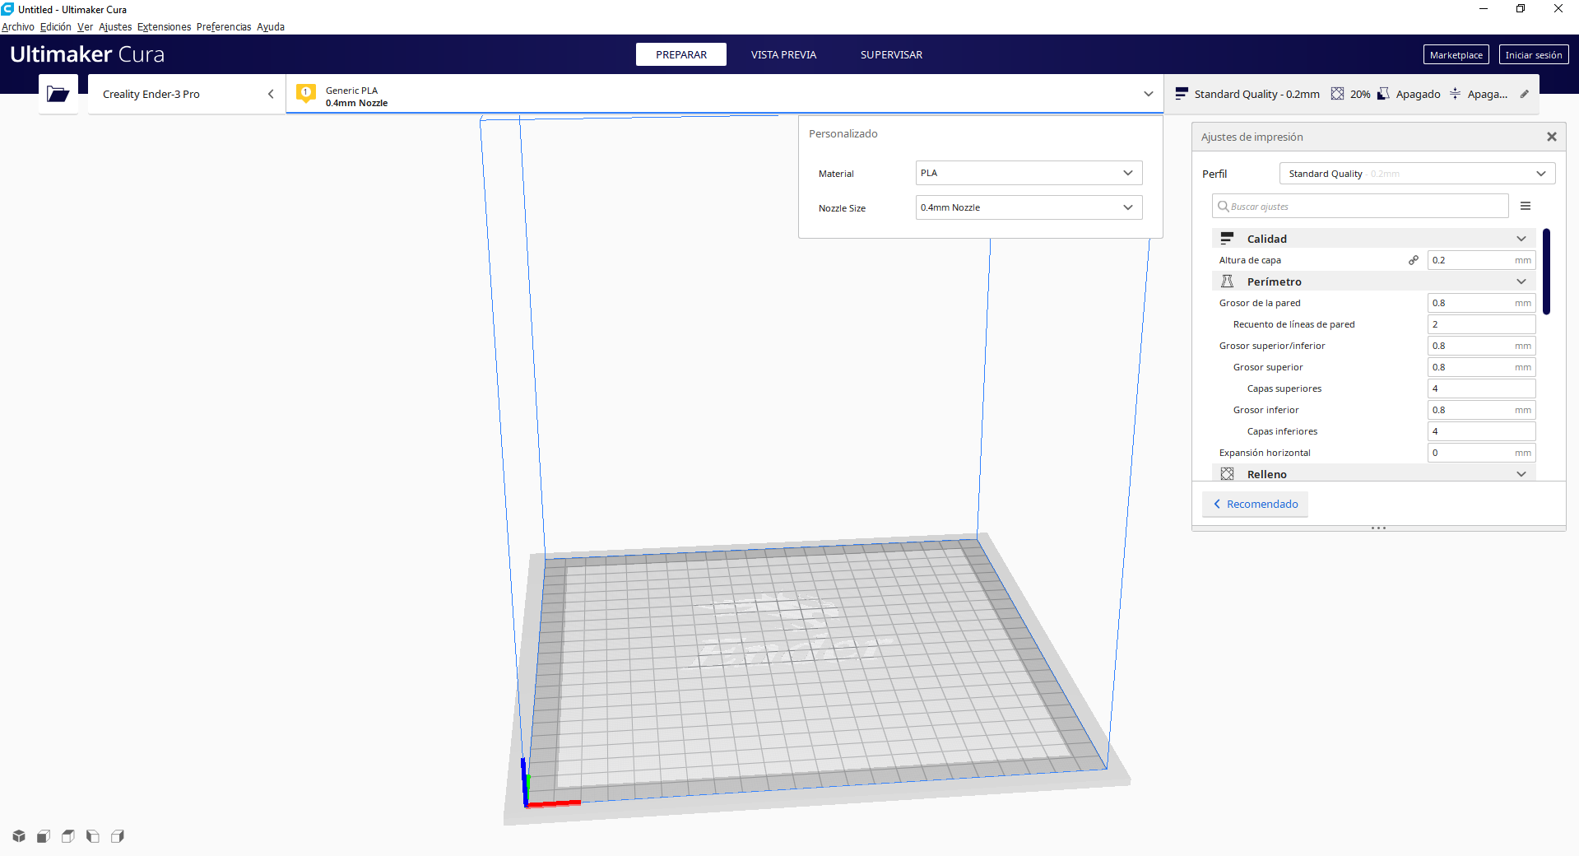Open the Extensiones menu
This screenshot has height=856, width=1579.
click(164, 27)
